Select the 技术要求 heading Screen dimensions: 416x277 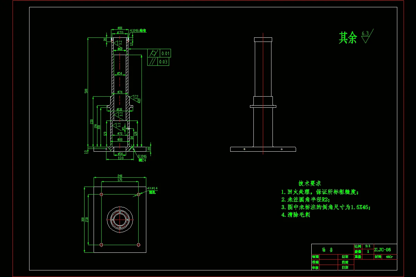(x=310, y=183)
